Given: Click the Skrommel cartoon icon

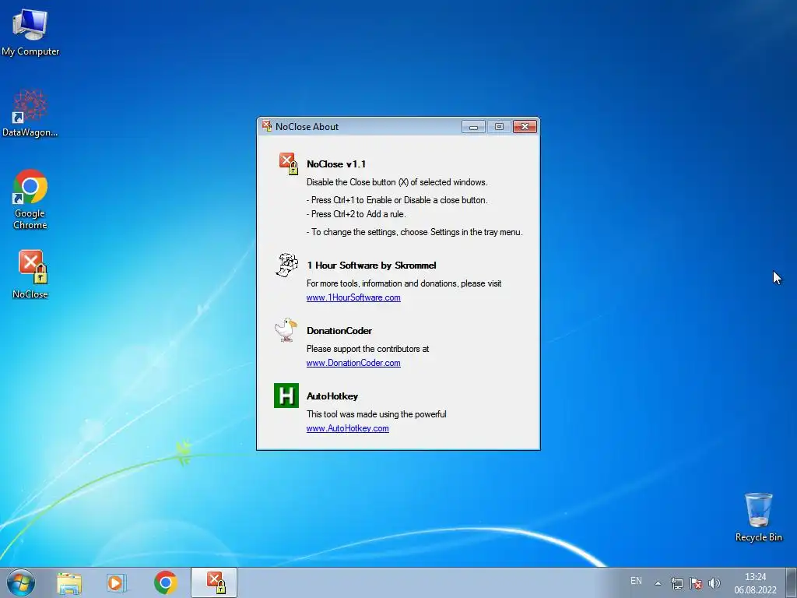Looking at the screenshot, I should click(x=286, y=265).
